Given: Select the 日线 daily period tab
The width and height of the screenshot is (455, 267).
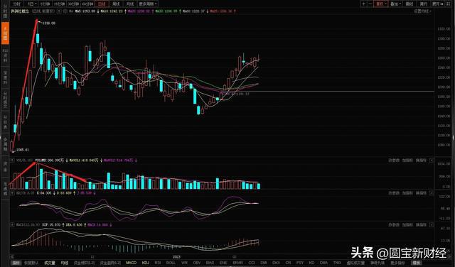Looking at the screenshot, I should coord(102,4).
